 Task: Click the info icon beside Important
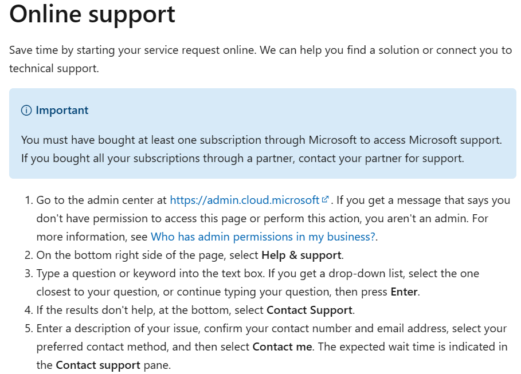pyautogui.click(x=26, y=111)
